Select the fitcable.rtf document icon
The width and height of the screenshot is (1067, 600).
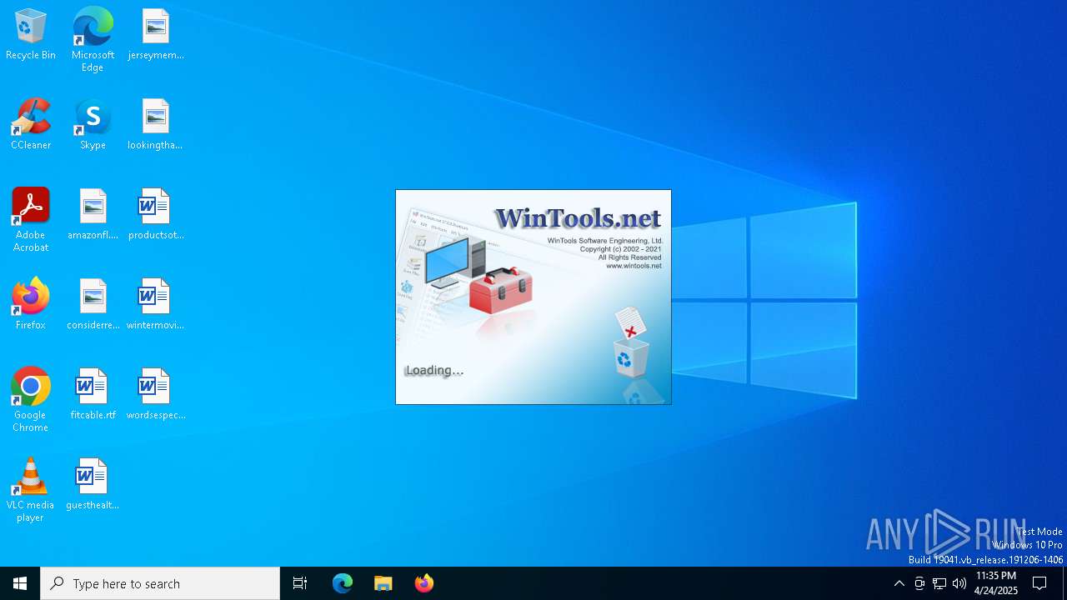(93, 395)
